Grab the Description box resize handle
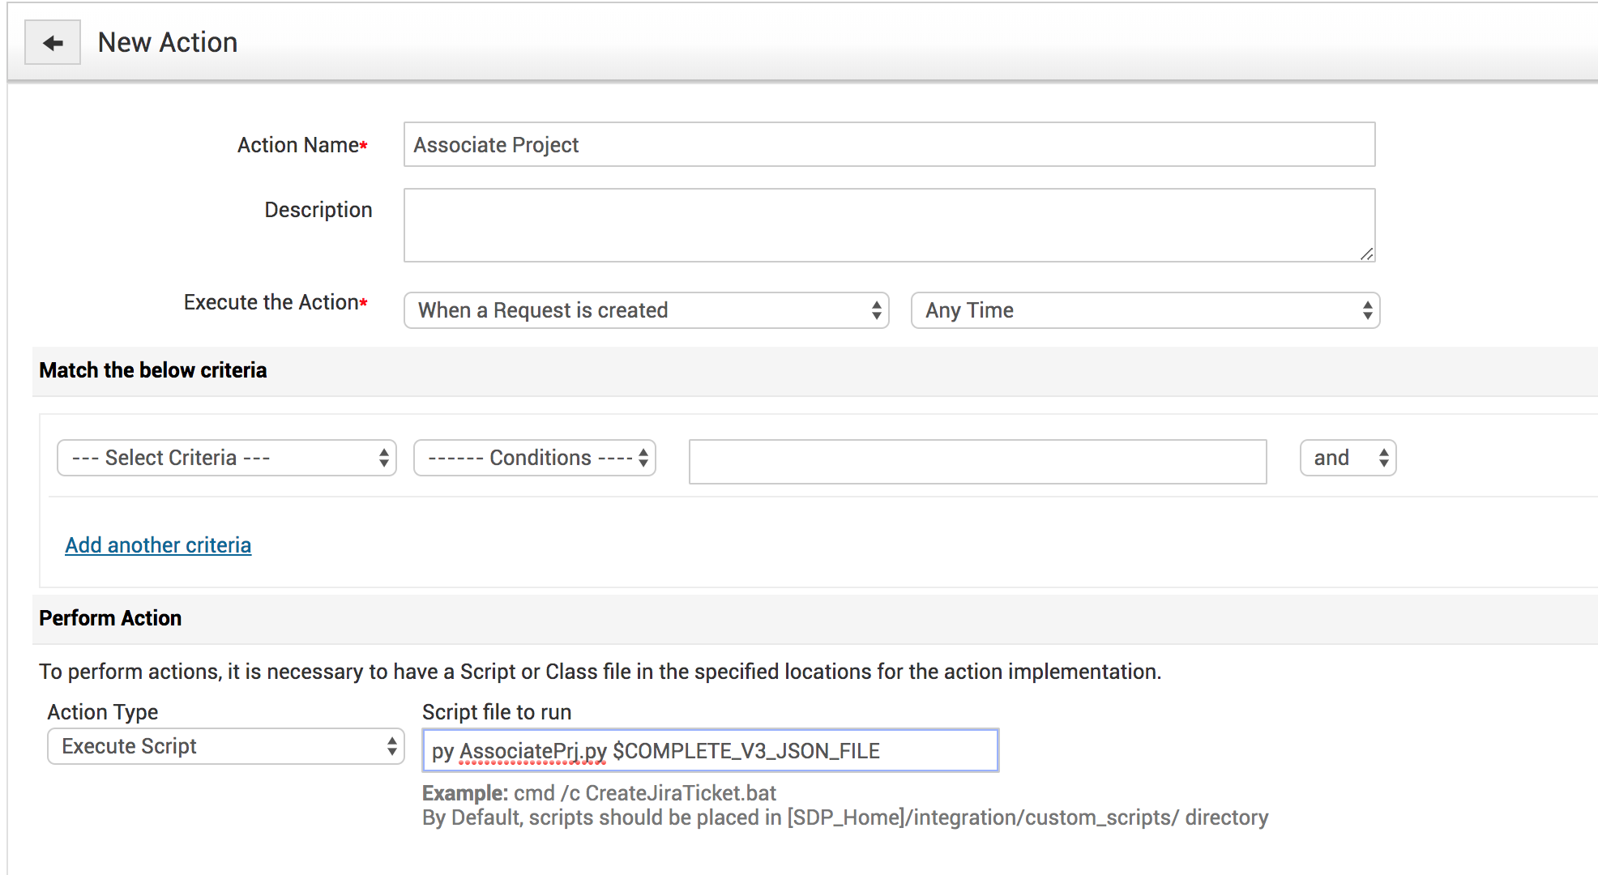 pyautogui.click(x=1366, y=254)
